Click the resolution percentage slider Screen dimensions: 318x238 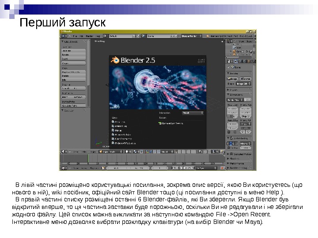pos(232,116)
